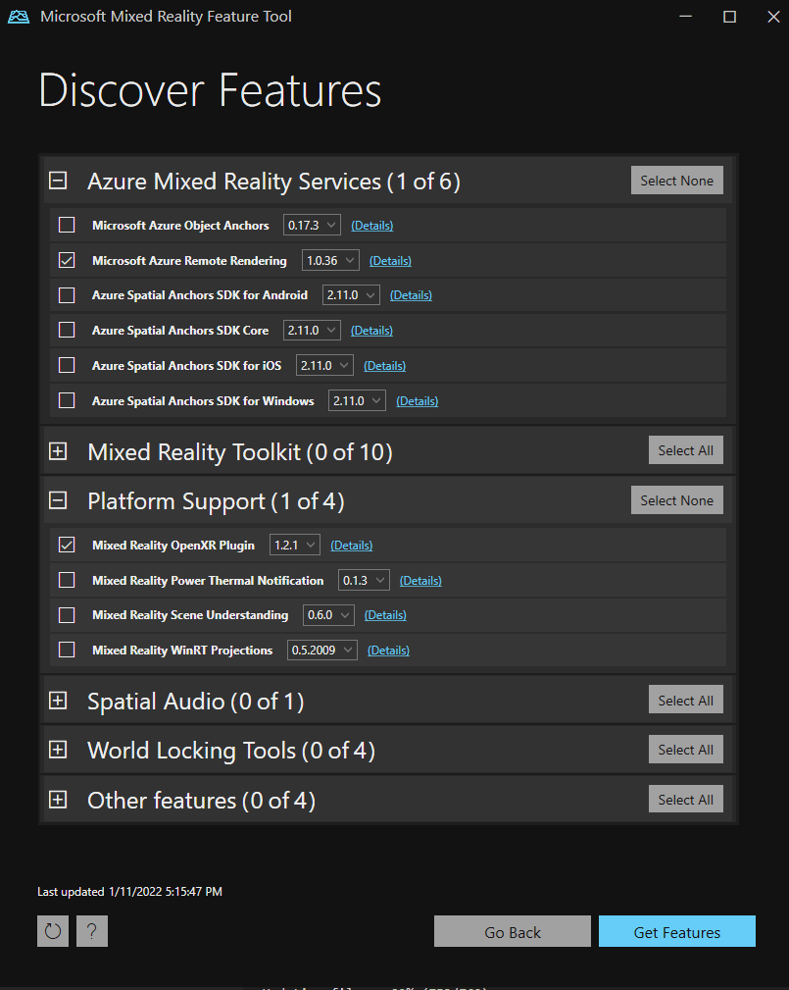789x990 pixels.
Task: Enable Microsoft Azure Object Anchors
Action: 66,225
